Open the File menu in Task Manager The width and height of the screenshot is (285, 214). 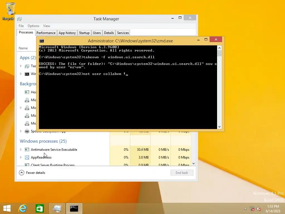coord(21,26)
